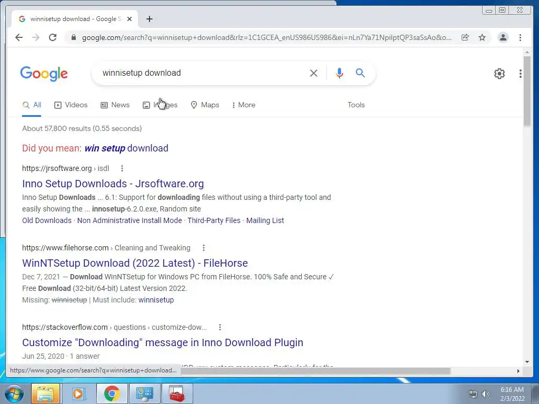This screenshot has height=404, width=539.
Task: Open the Old Downloads sitelink
Action: point(47,220)
